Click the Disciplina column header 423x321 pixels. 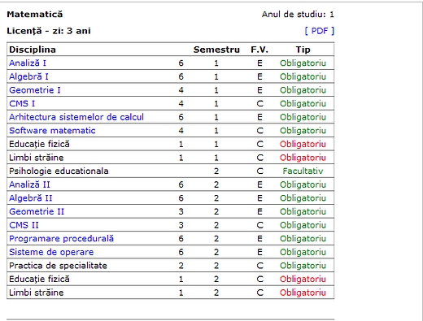point(33,50)
